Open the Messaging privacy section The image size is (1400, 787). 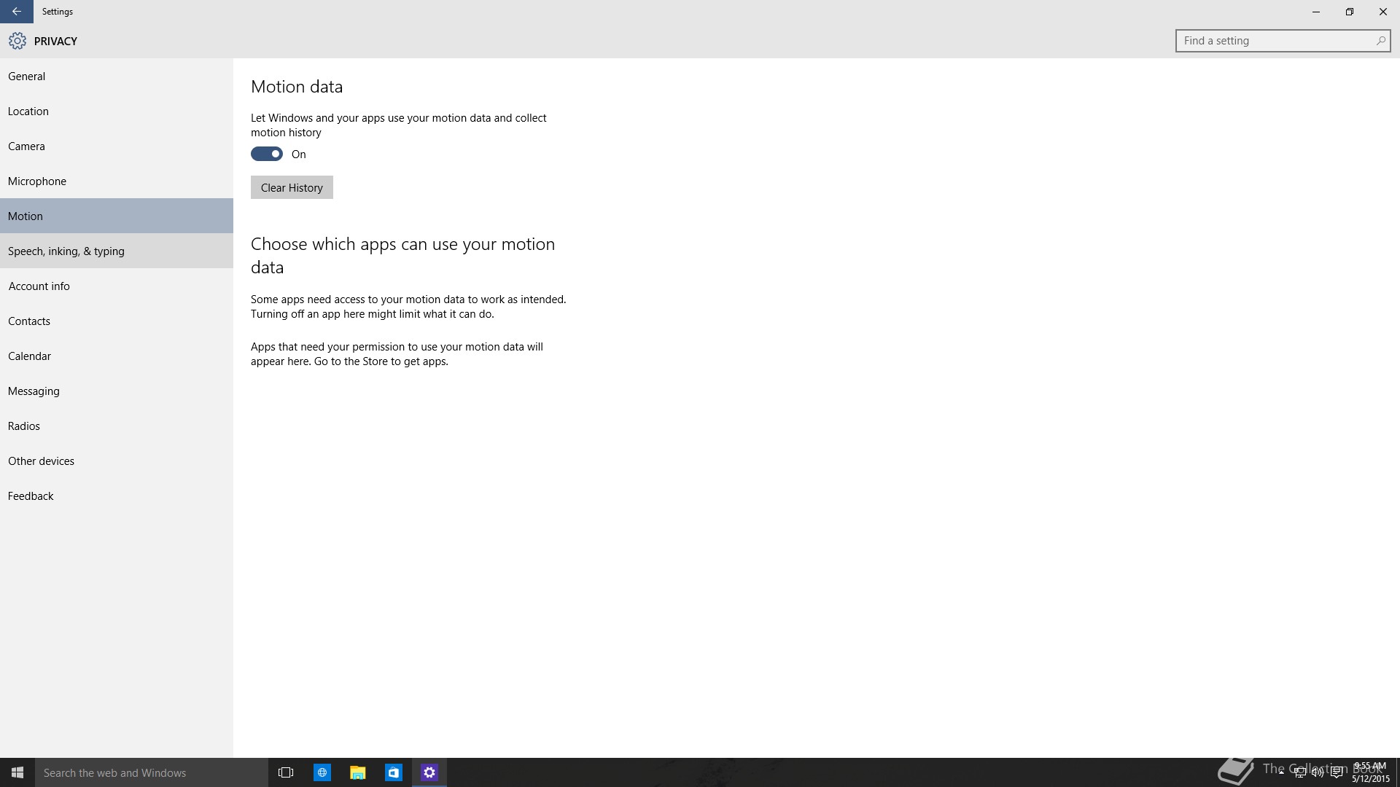(x=117, y=391)
